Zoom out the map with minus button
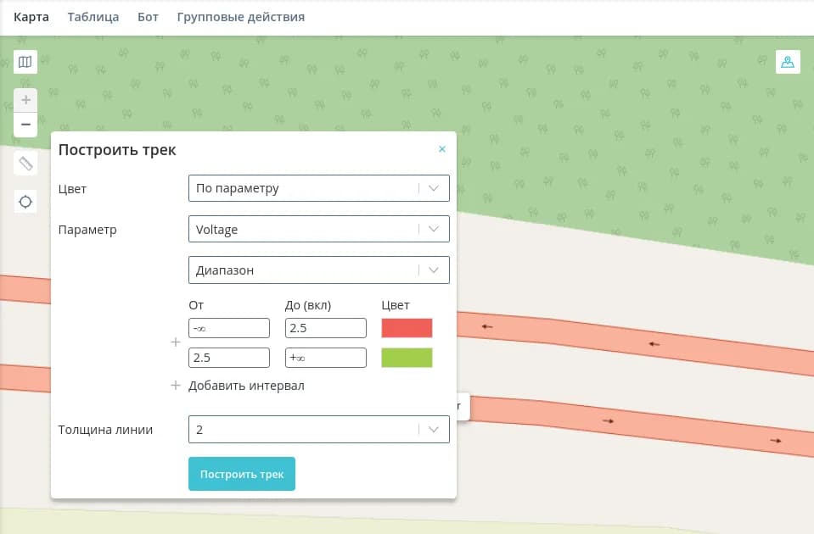The image size is (814, 534). tap(25, 125)
